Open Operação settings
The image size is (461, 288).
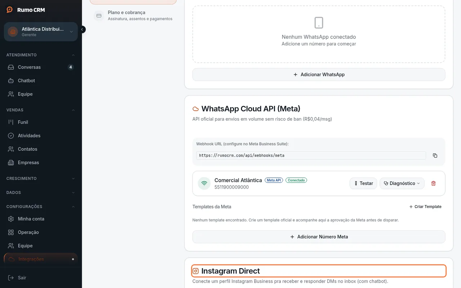pyautogui.click(x=41, y=232)
